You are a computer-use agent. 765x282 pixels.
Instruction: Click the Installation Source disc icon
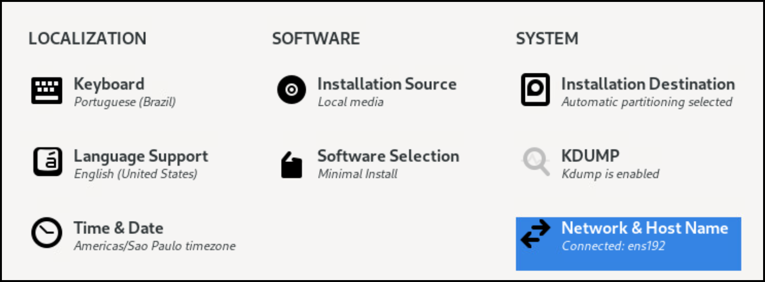click(x=292, y=90)
